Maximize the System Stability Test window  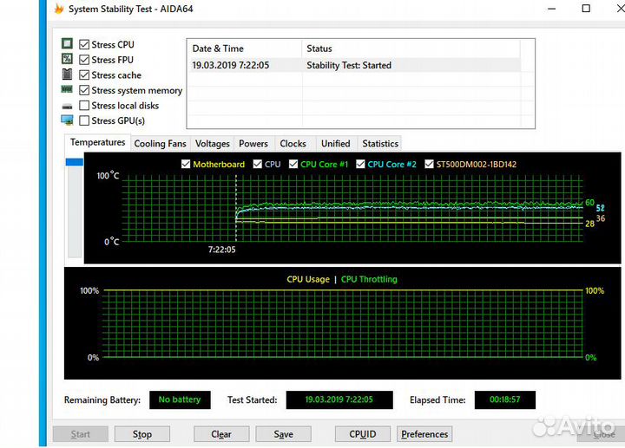pyautogui.click(x=586, y=9)
